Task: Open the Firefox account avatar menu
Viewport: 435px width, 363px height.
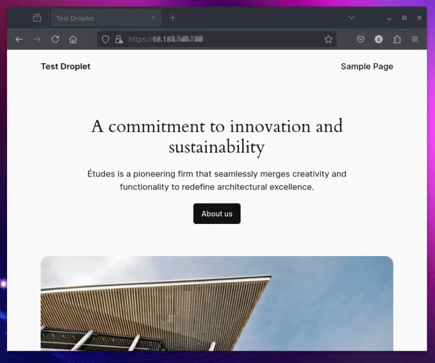Action: tap(379, 39)
